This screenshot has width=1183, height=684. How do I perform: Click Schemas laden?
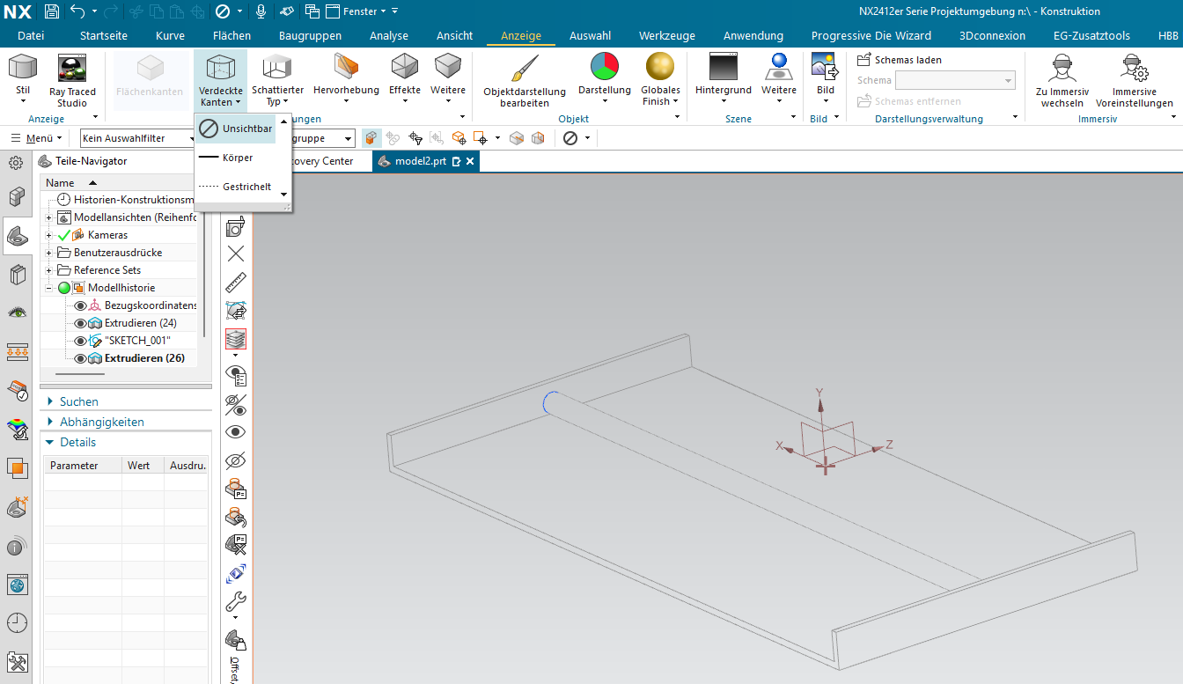click(x=900, y=60)
